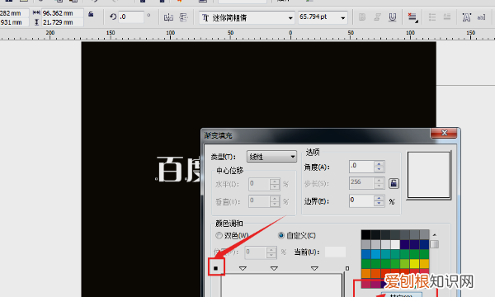Screen dimensions: 495x297
Task: Increase 角度(A) angle with up stepper arrow
Action: tap(379, 163)
